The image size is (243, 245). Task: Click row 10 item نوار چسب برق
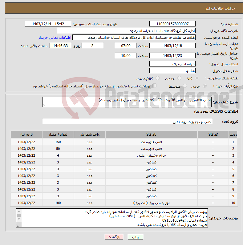coord(151,203)
